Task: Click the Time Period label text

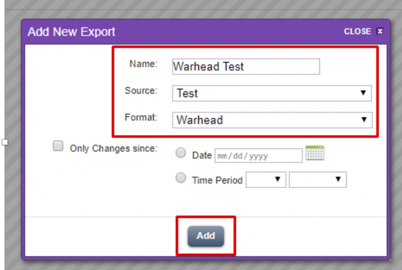Action: pyautogui.click(x=217, y=181)
